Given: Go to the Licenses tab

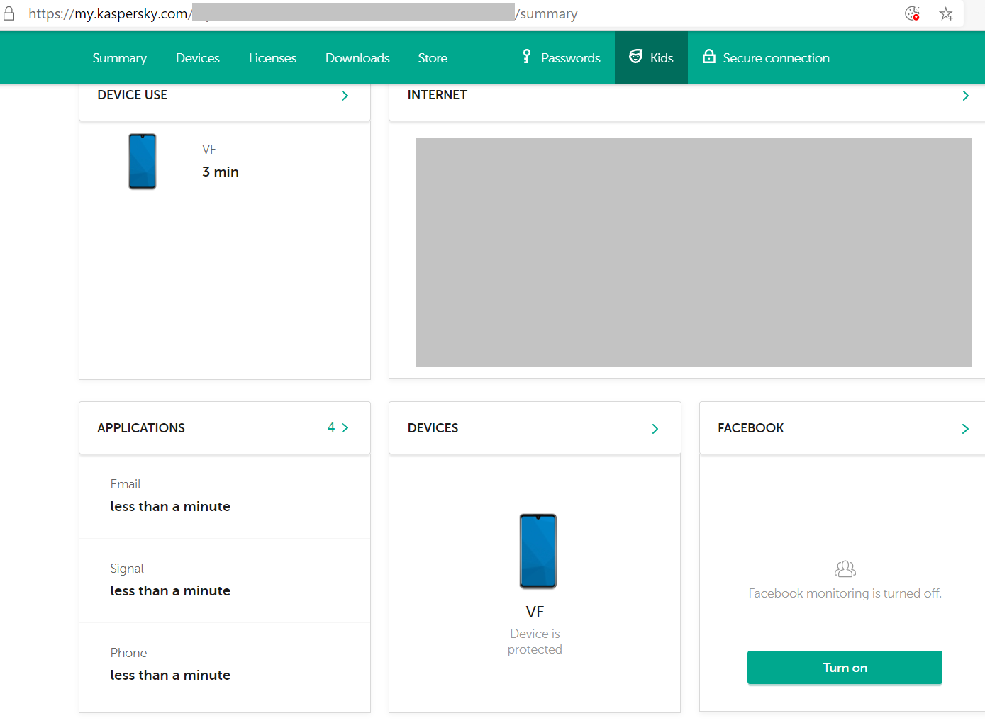Looking at the screenshot, I should pos(272,58).
